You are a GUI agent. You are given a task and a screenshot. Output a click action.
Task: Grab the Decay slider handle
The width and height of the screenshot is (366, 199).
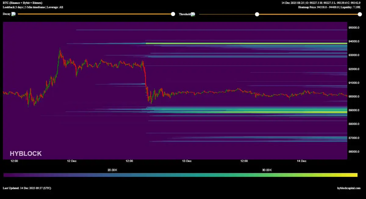pyautogui.click(x=173, y=14)
